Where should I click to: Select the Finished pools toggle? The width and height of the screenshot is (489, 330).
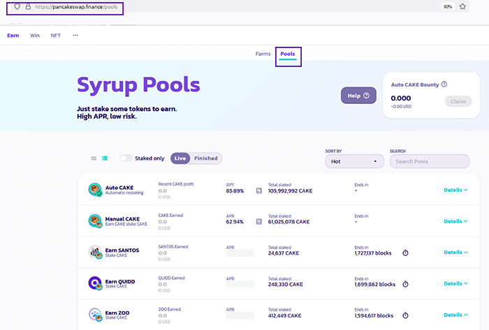206,158
